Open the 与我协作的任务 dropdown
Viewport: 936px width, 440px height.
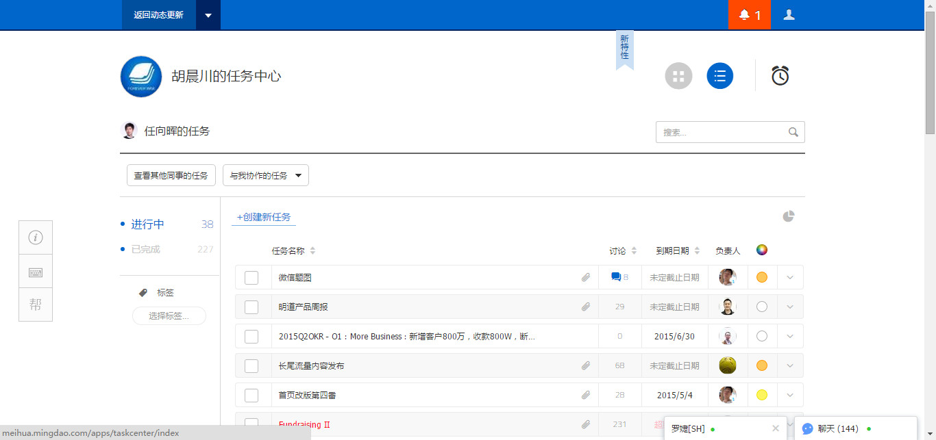click(x=266, y=175)
